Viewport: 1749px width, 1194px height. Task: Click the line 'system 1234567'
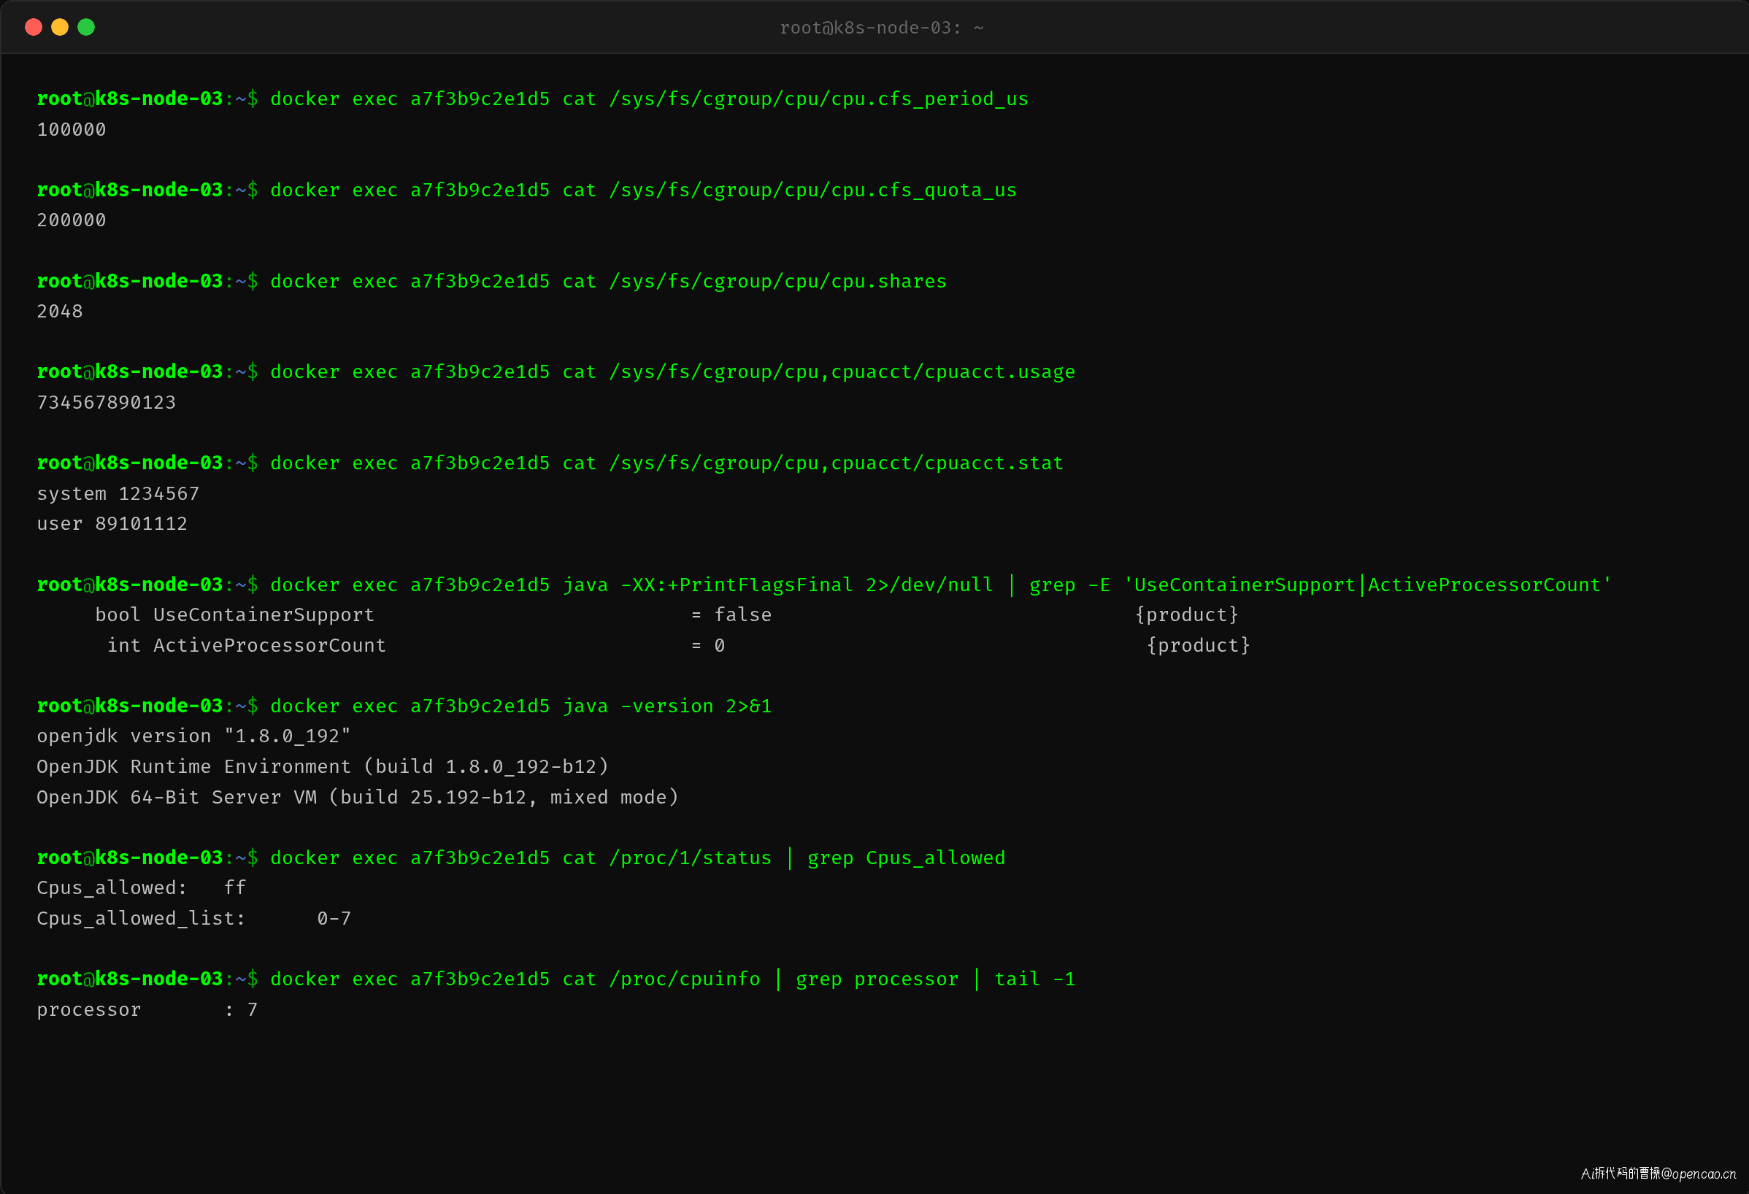pos(118,493)
